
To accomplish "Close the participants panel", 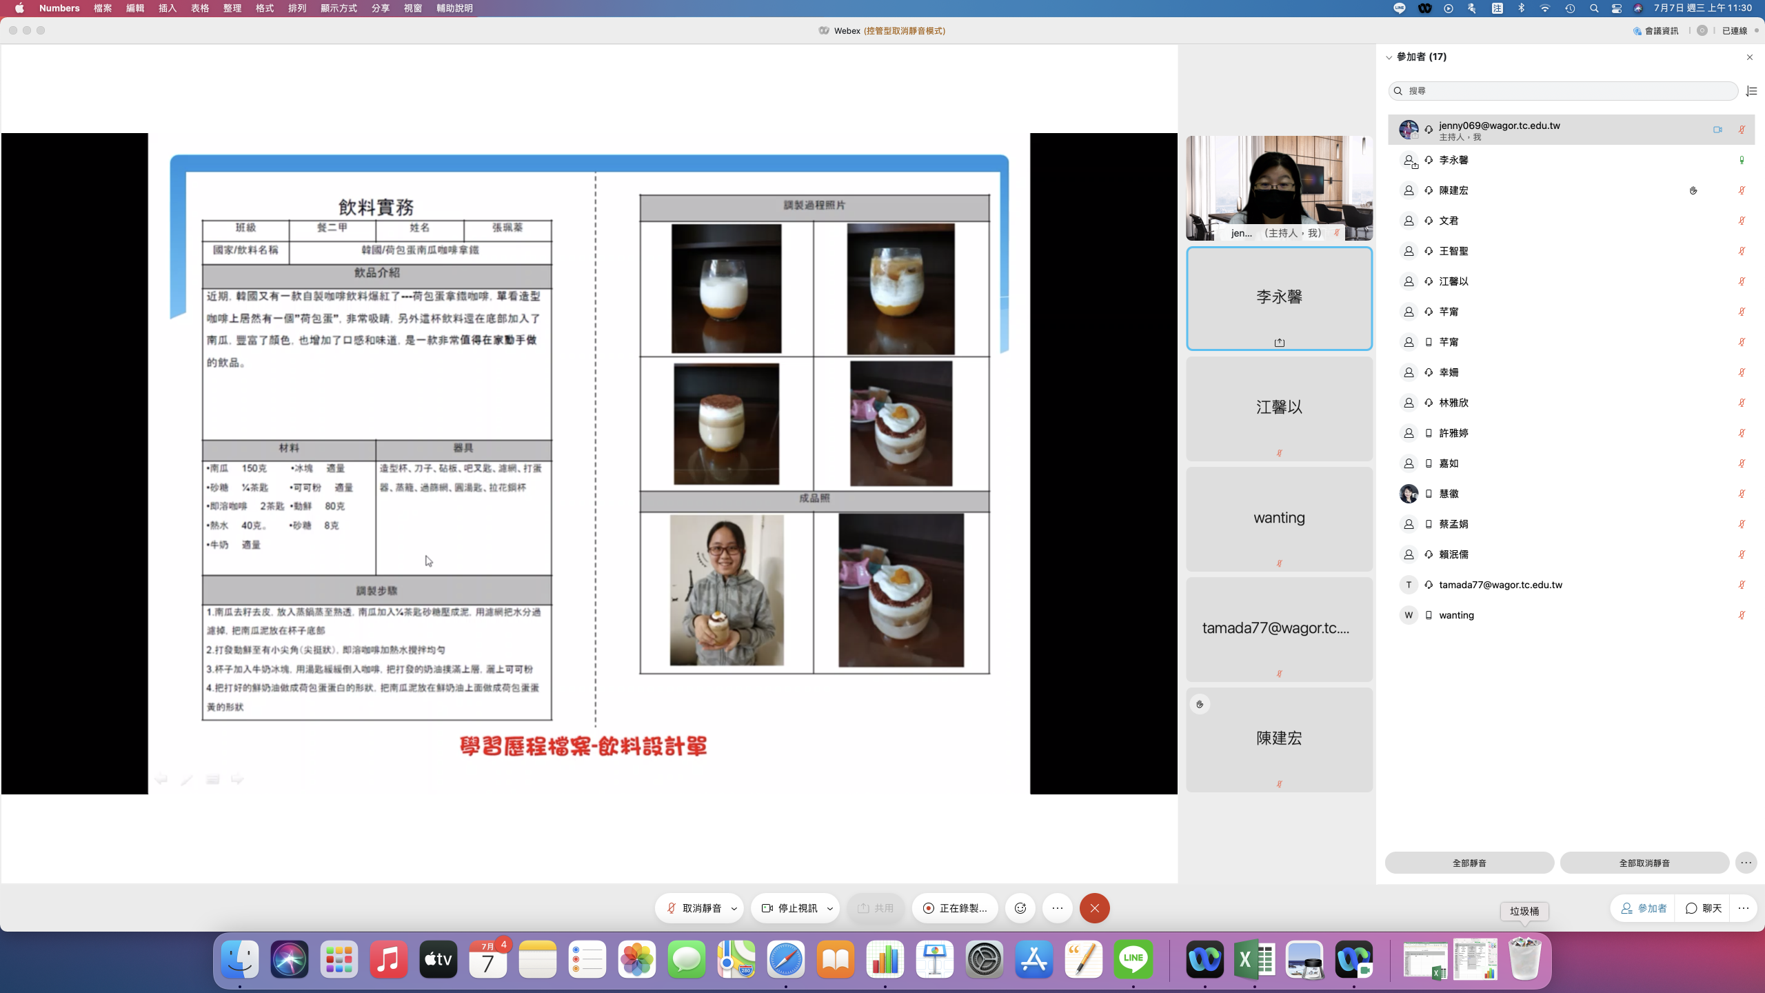I will coord(1749,57).
